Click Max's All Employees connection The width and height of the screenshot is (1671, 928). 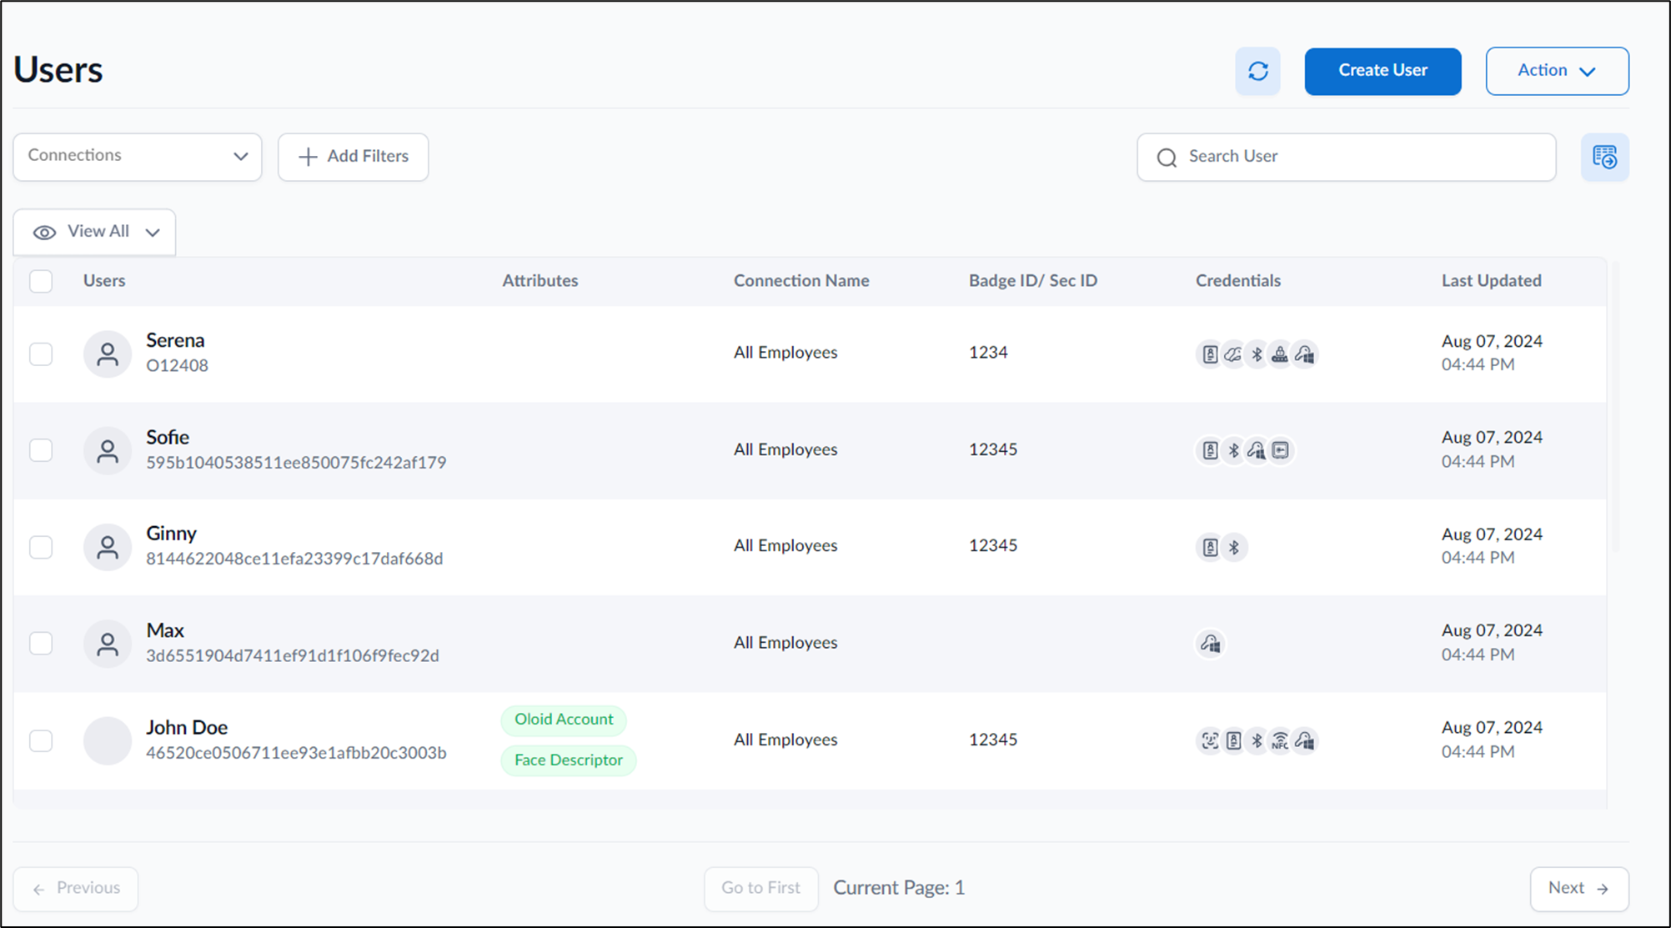tap(785, 643)
